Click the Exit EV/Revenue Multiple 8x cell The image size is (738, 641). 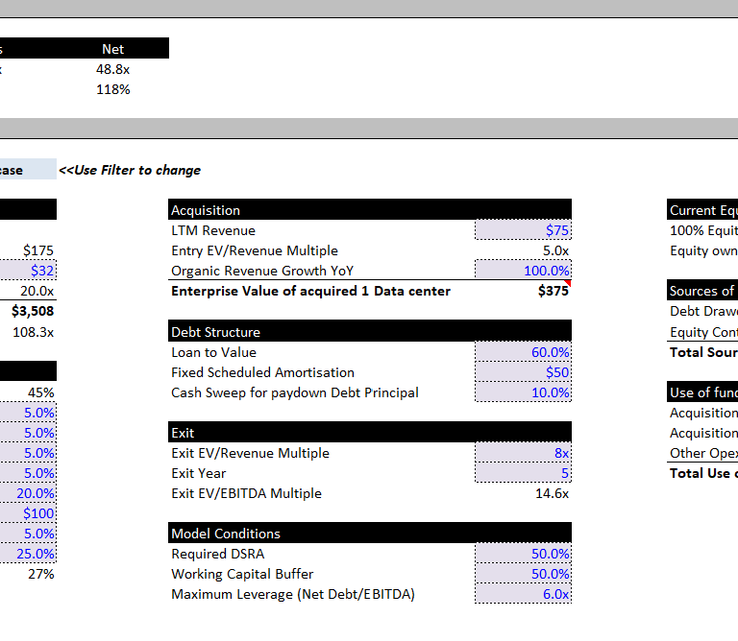[x=523, y=453]
